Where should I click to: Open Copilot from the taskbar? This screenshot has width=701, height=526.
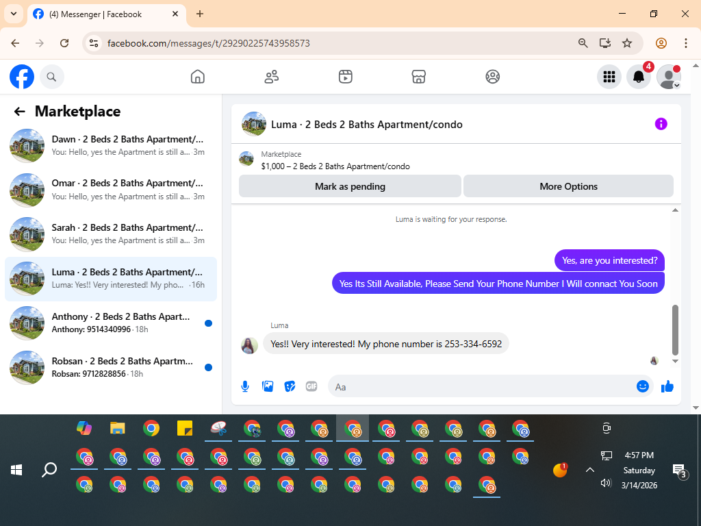[x=84, y=428]
